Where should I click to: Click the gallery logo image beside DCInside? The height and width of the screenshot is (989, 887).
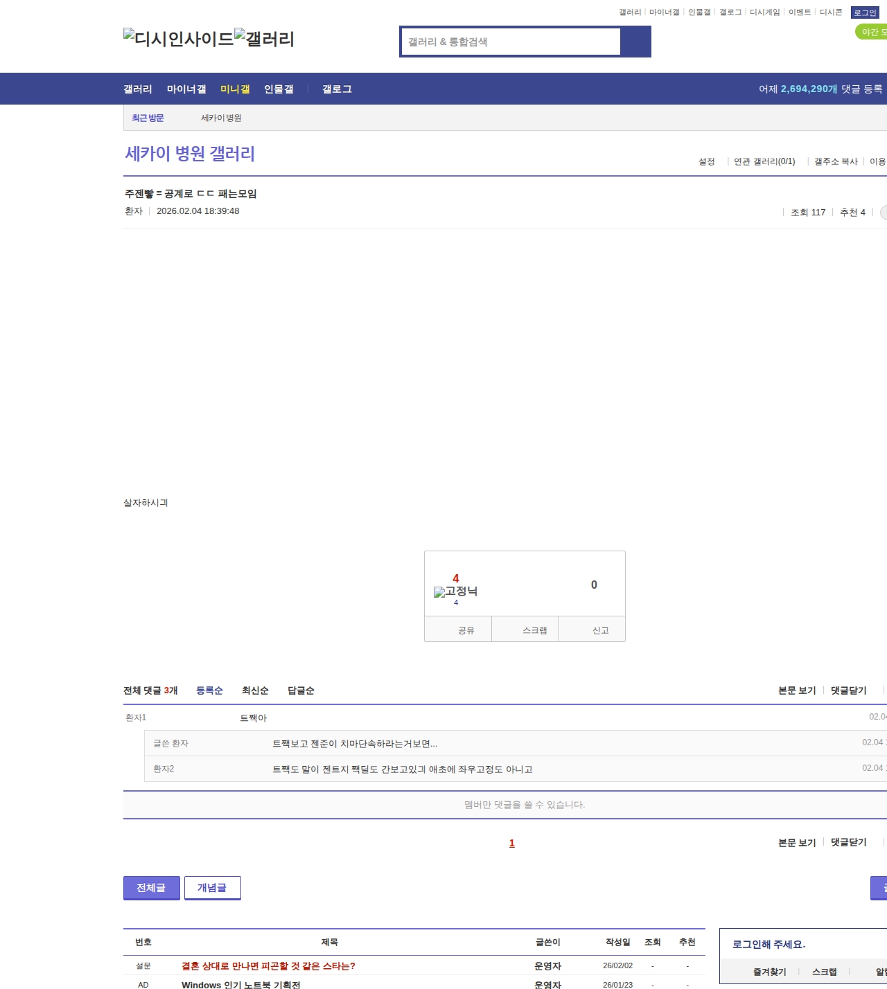click(x=264, y=39)
